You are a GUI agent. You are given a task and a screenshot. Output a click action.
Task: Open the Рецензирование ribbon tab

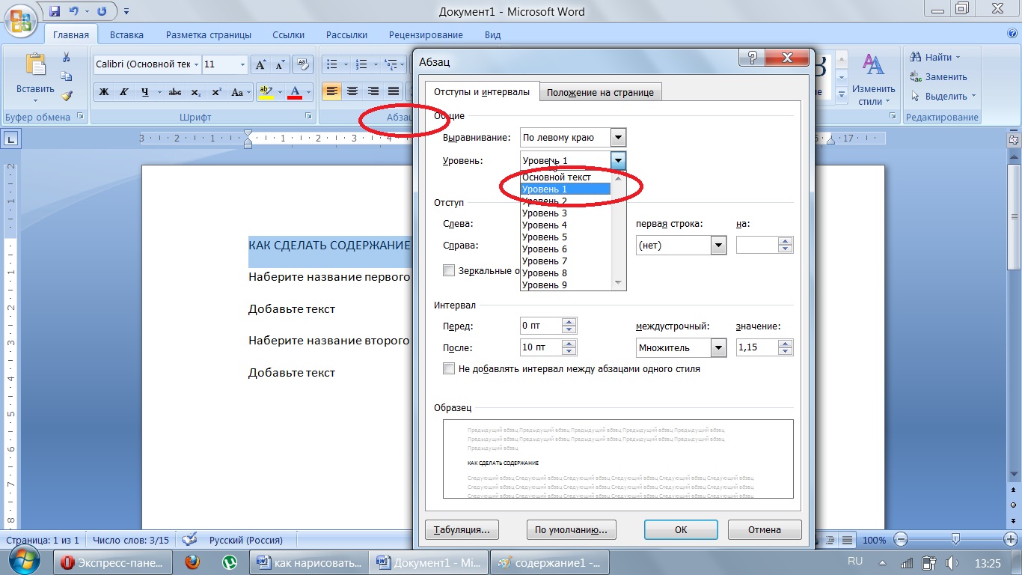coord(426,34)
